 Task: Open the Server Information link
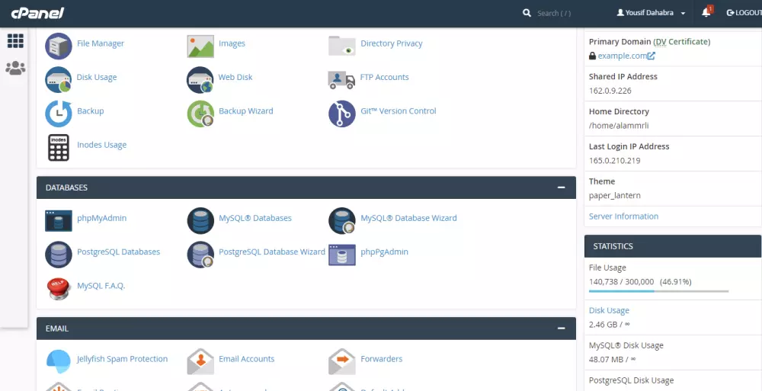click(623, 216)
